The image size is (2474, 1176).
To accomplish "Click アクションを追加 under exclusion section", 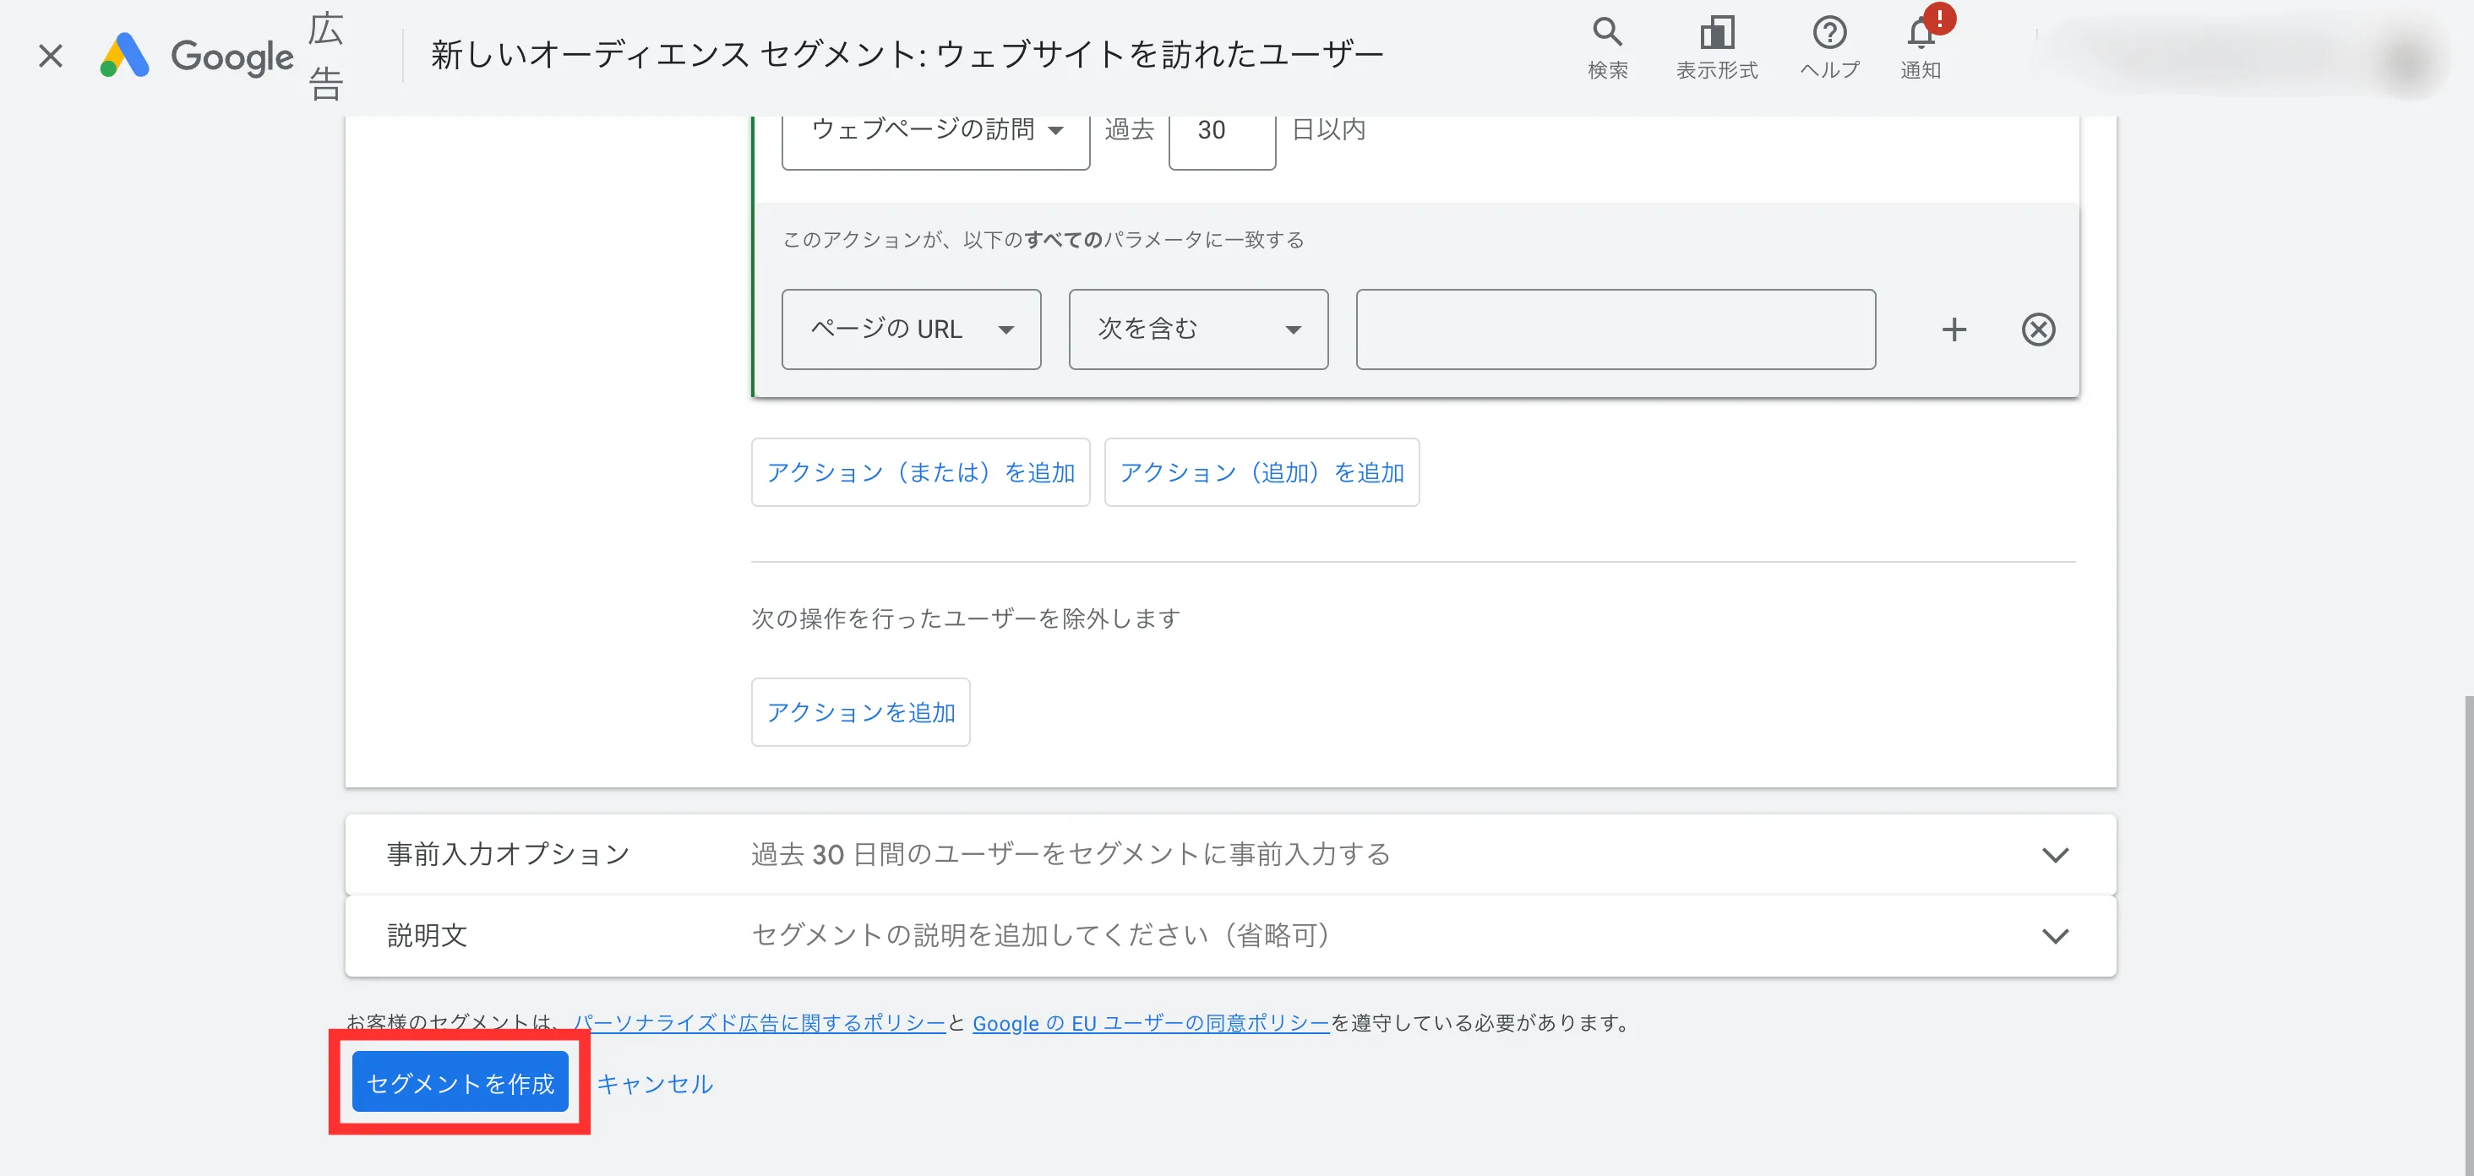I will (x=859, y=712).
